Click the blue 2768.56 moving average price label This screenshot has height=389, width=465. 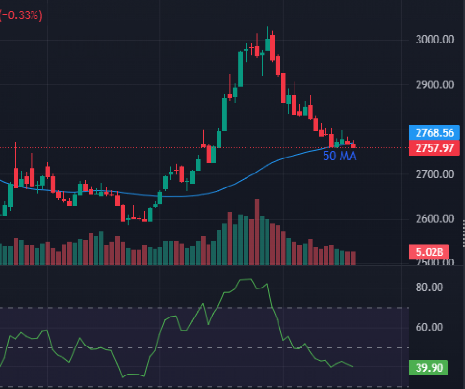(434, 133)
